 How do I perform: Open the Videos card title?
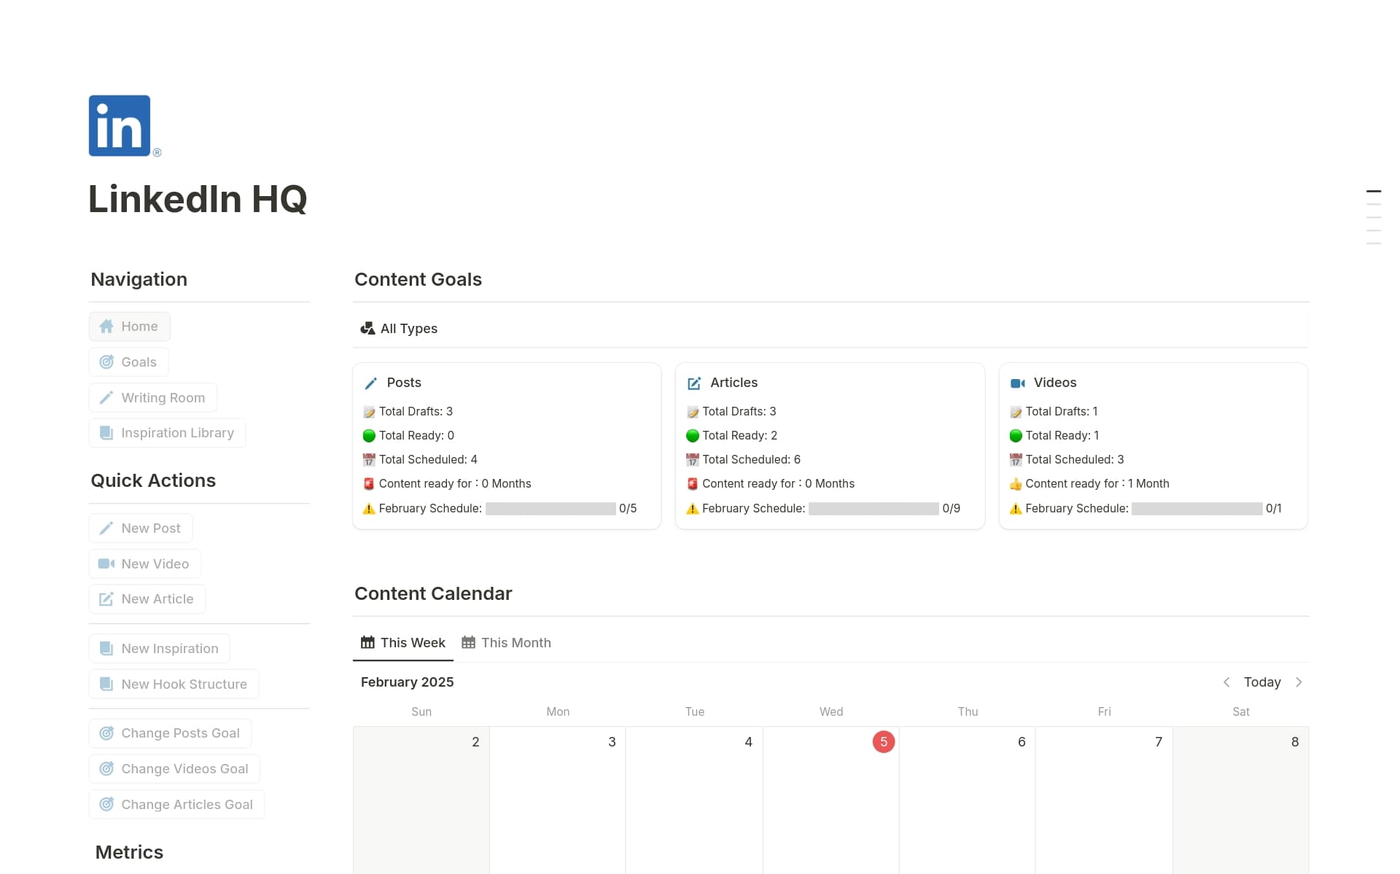click(1055, 383)
